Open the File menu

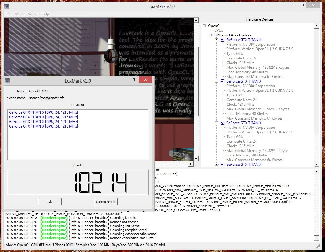tap(8, 14)
